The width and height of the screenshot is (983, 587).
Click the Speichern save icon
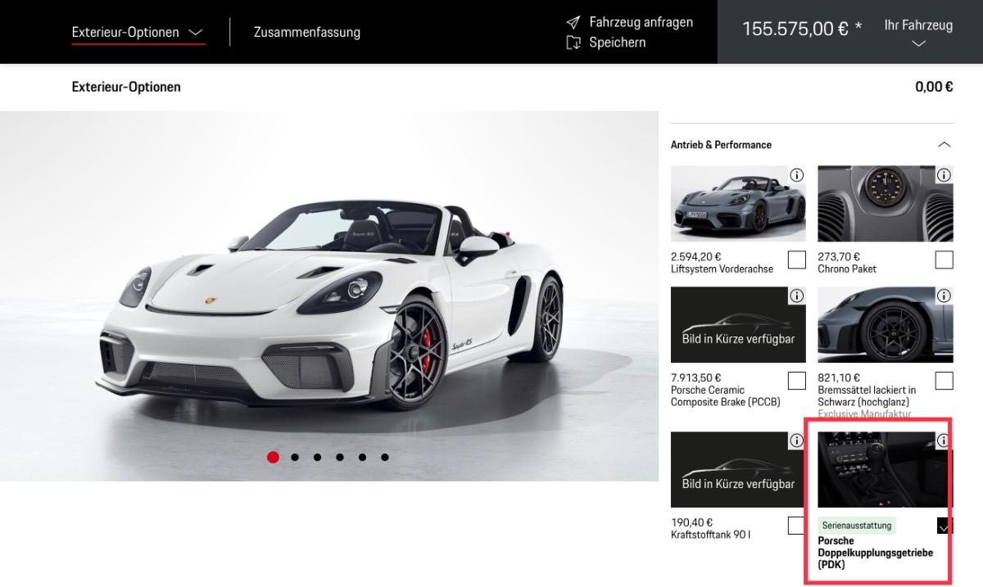click(573, 43)
